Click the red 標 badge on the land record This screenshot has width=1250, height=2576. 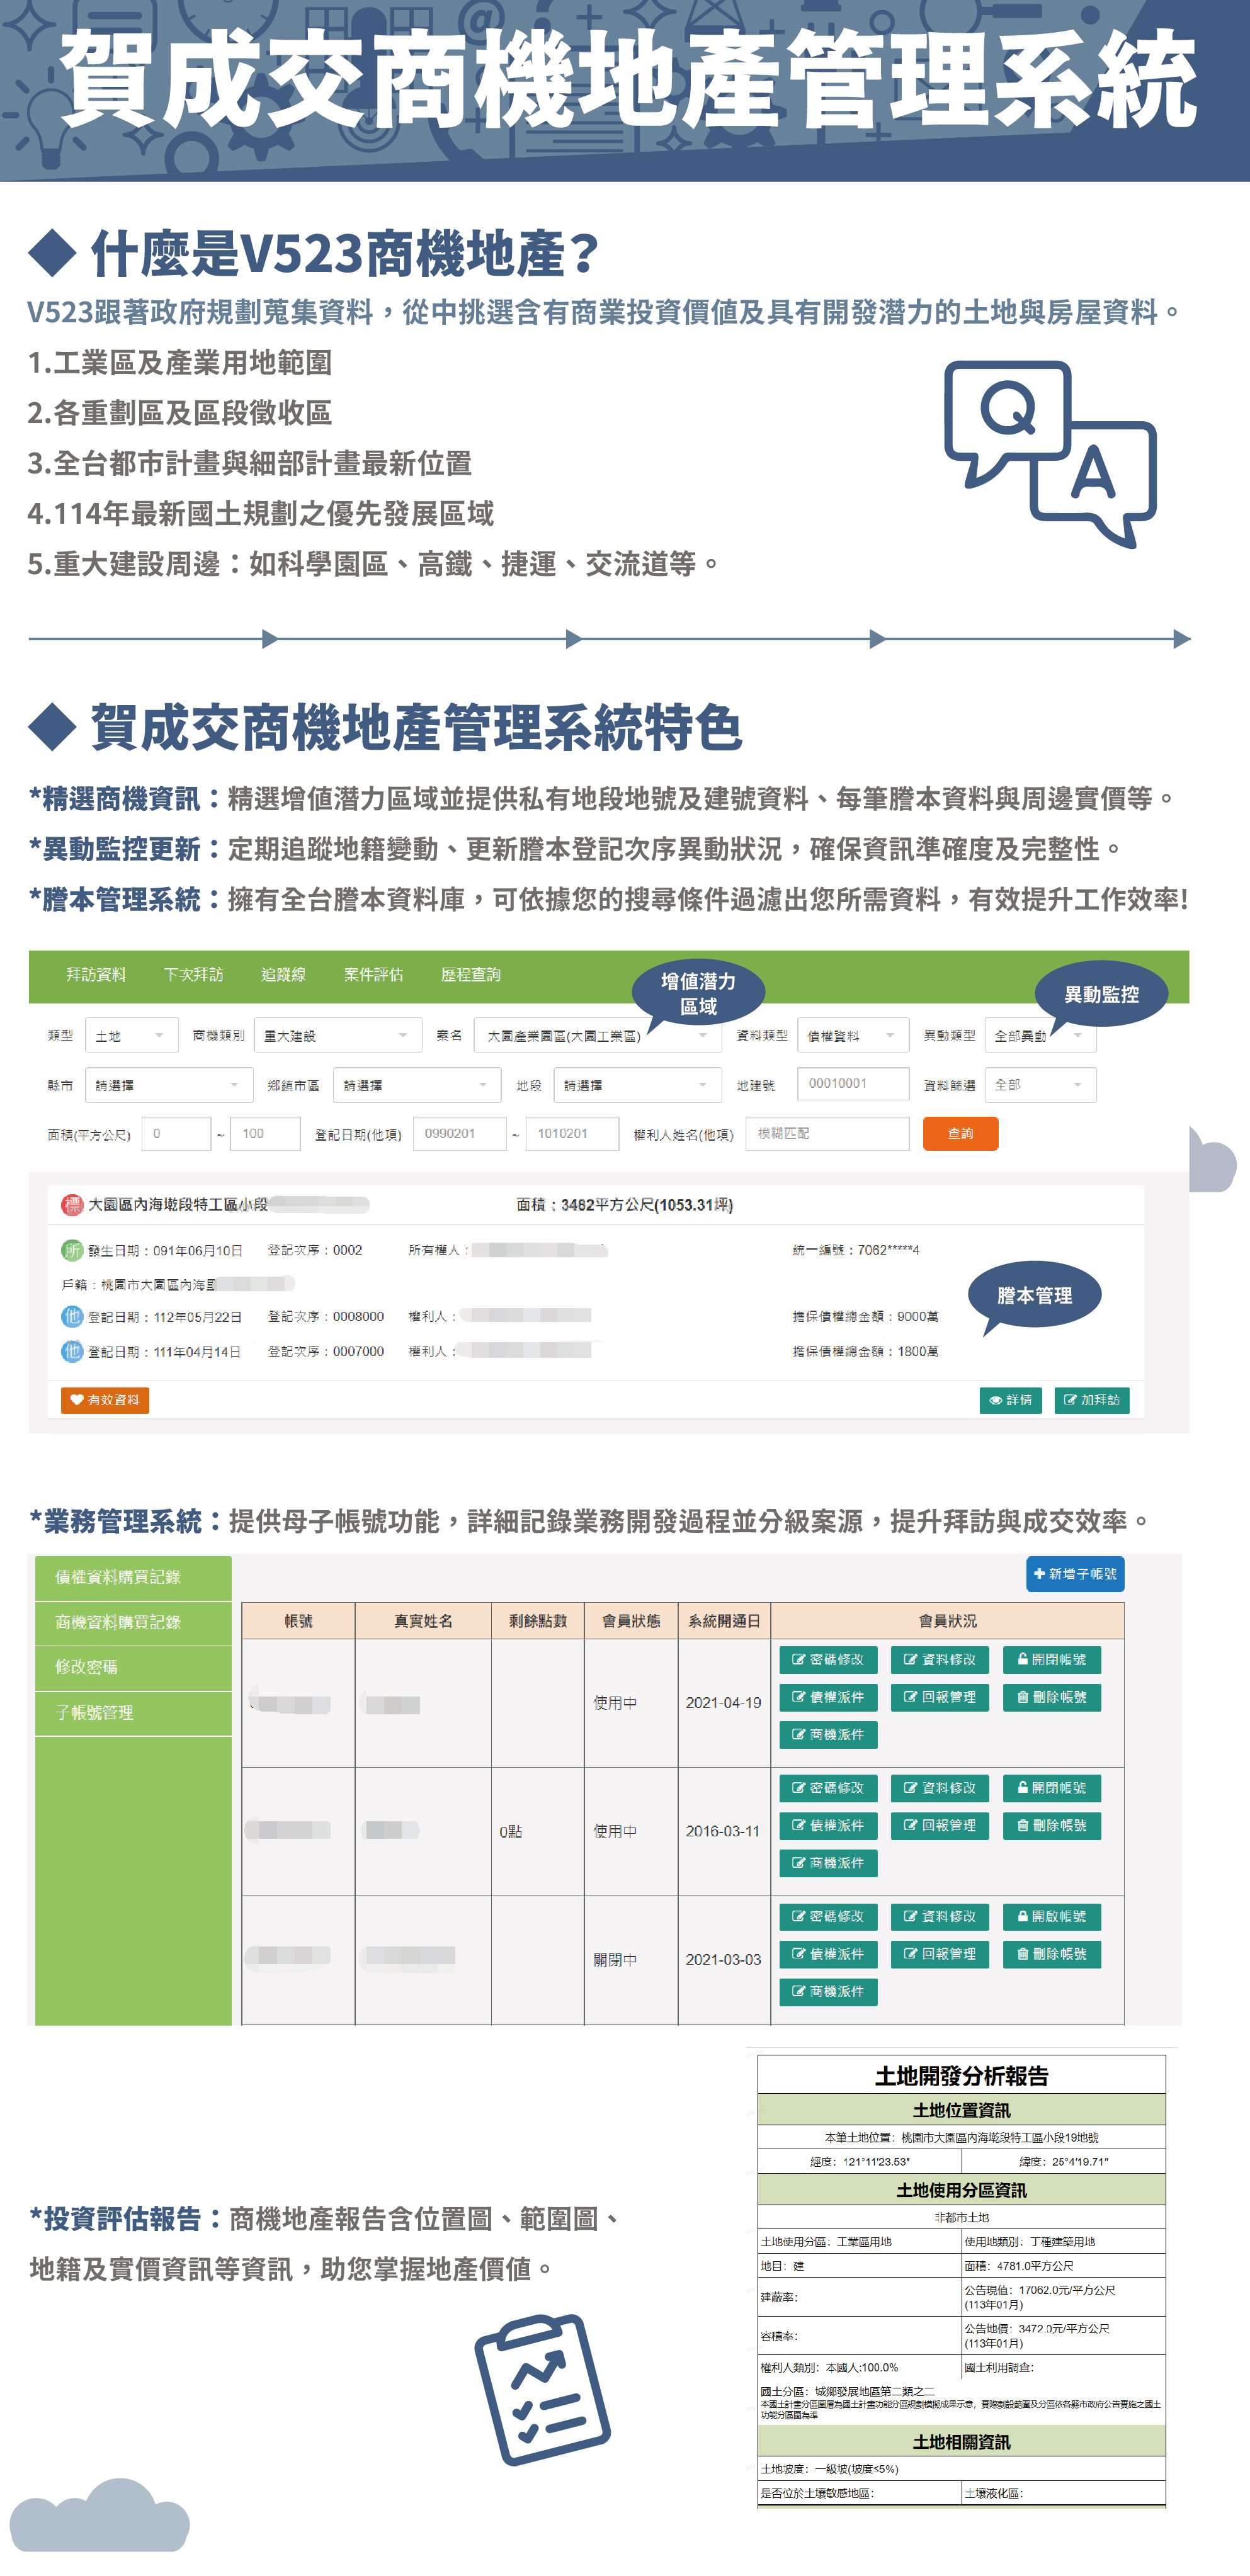click(72, 1204)
